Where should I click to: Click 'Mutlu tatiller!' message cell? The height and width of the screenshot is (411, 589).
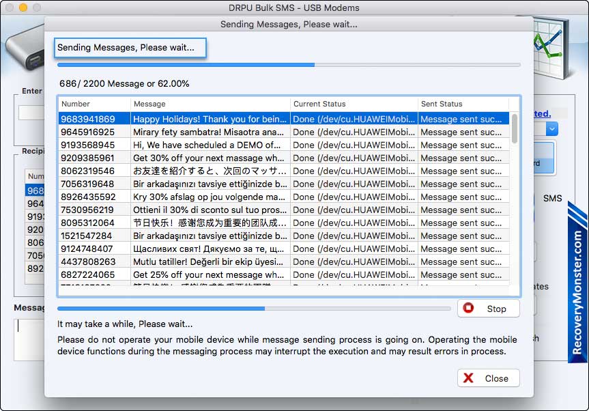(x=210, y=262)
